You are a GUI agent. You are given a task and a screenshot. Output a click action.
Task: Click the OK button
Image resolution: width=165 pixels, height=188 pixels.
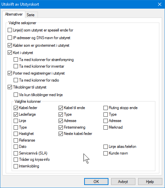pyautogui.click(x=96, y=181)
